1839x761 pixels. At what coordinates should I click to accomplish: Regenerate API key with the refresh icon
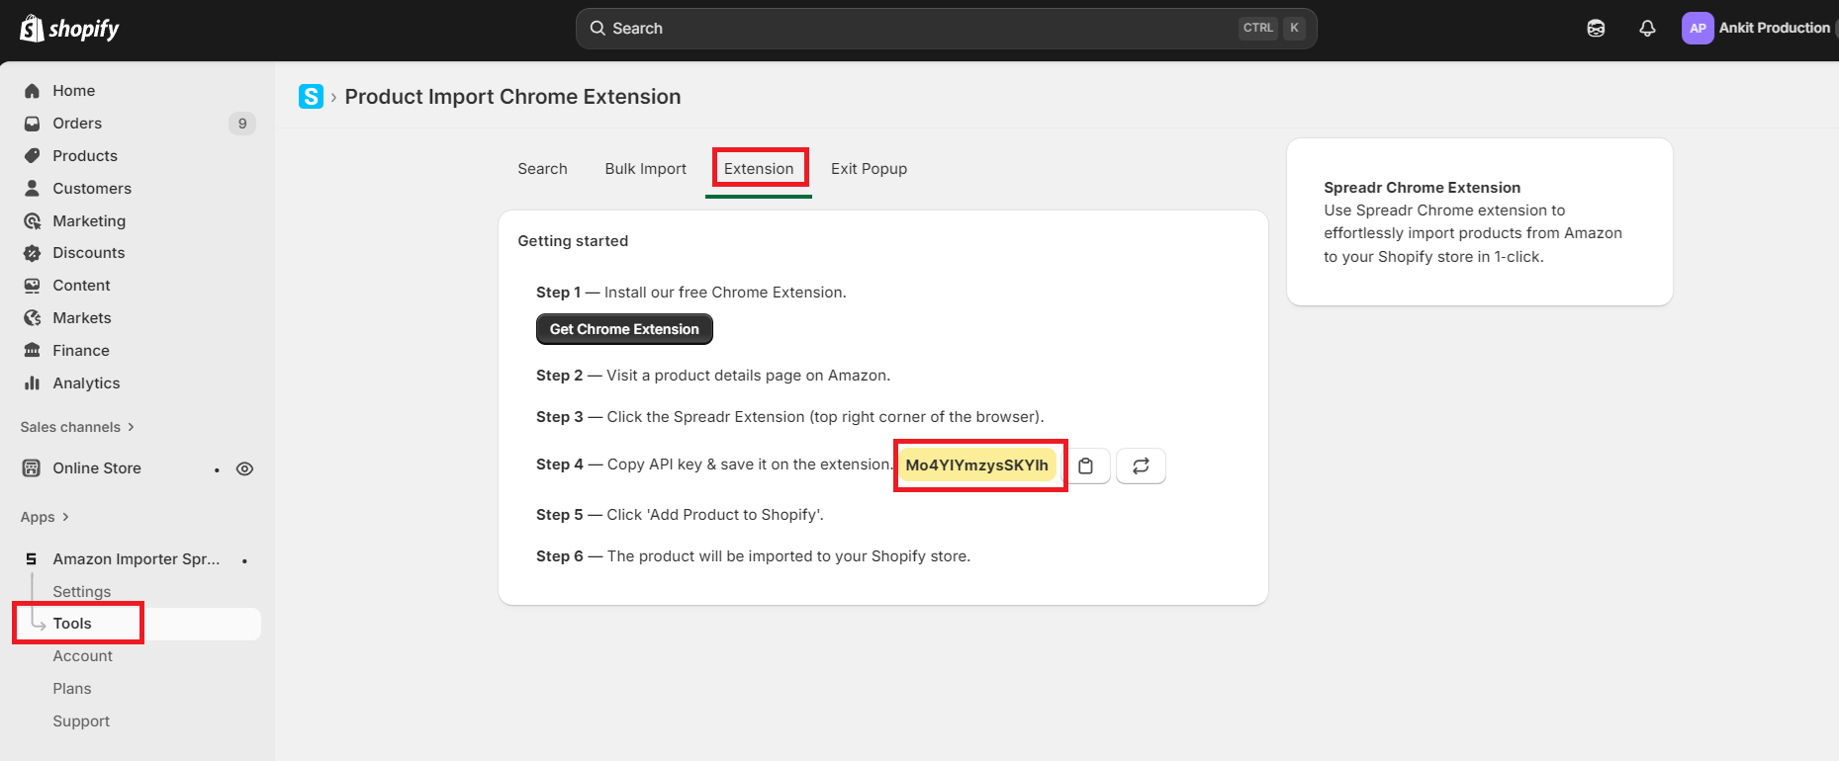click(1141, 465)
